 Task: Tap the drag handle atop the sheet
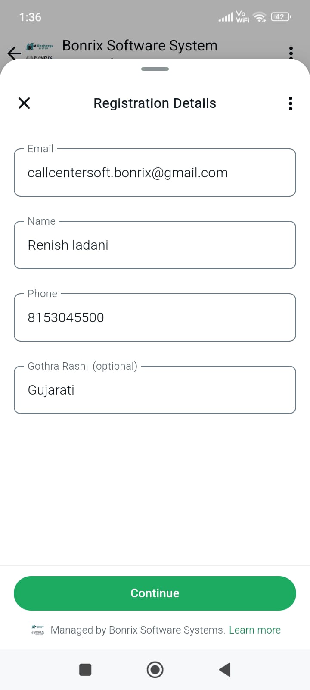coord(155,69)
